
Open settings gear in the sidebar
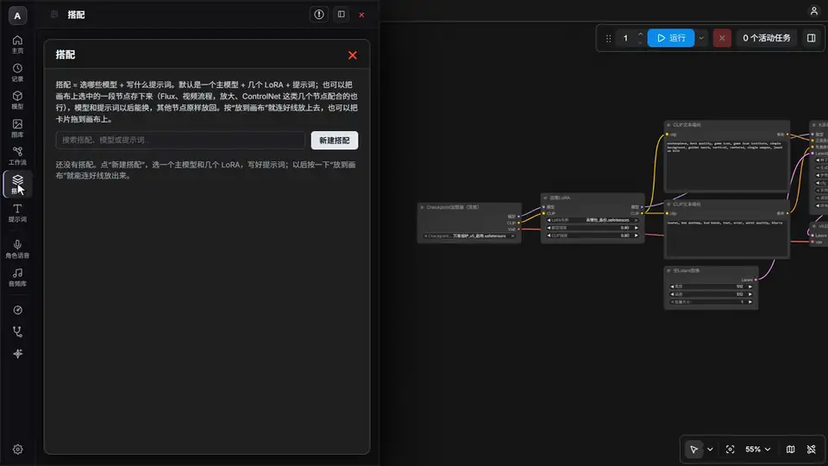[x=17, y=449]
